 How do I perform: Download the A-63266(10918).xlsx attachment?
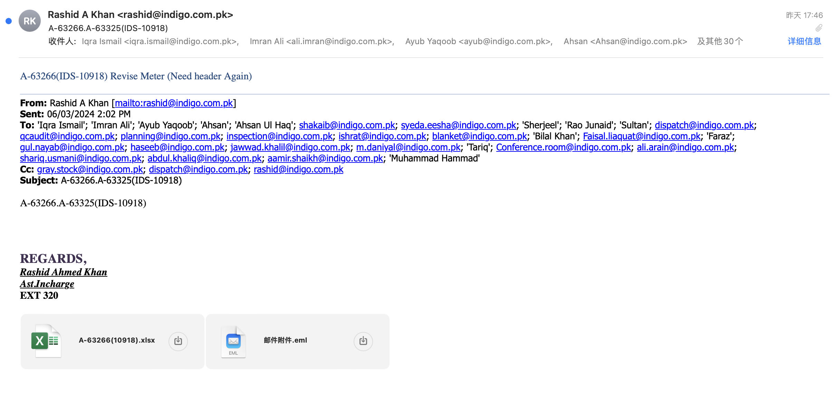[178, 341]
